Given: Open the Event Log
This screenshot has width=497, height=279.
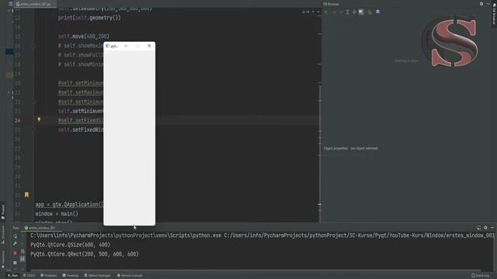Looking at the screenshot, I should [x=480, y=276].
